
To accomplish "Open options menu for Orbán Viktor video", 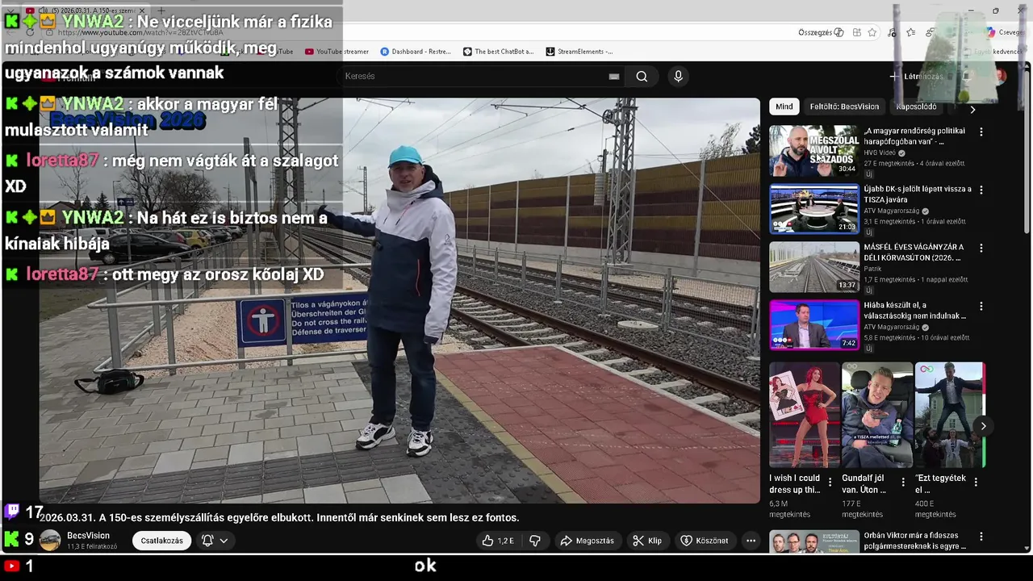I will pyautogui.click(x=981, y=537).
